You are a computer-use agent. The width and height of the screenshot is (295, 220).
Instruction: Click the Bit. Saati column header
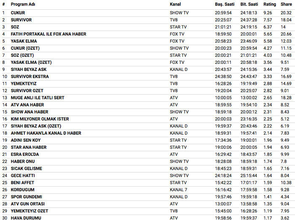pyautogui.click(x=249, y=4)
